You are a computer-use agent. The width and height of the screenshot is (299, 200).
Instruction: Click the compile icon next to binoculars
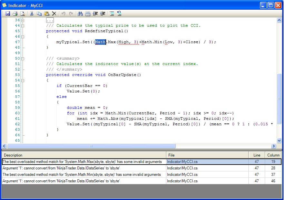88,14
